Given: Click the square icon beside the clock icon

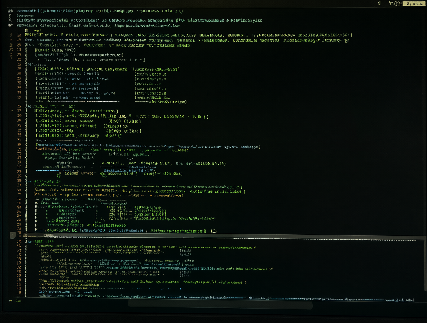Looking at the screenshot, I should 391,4.
